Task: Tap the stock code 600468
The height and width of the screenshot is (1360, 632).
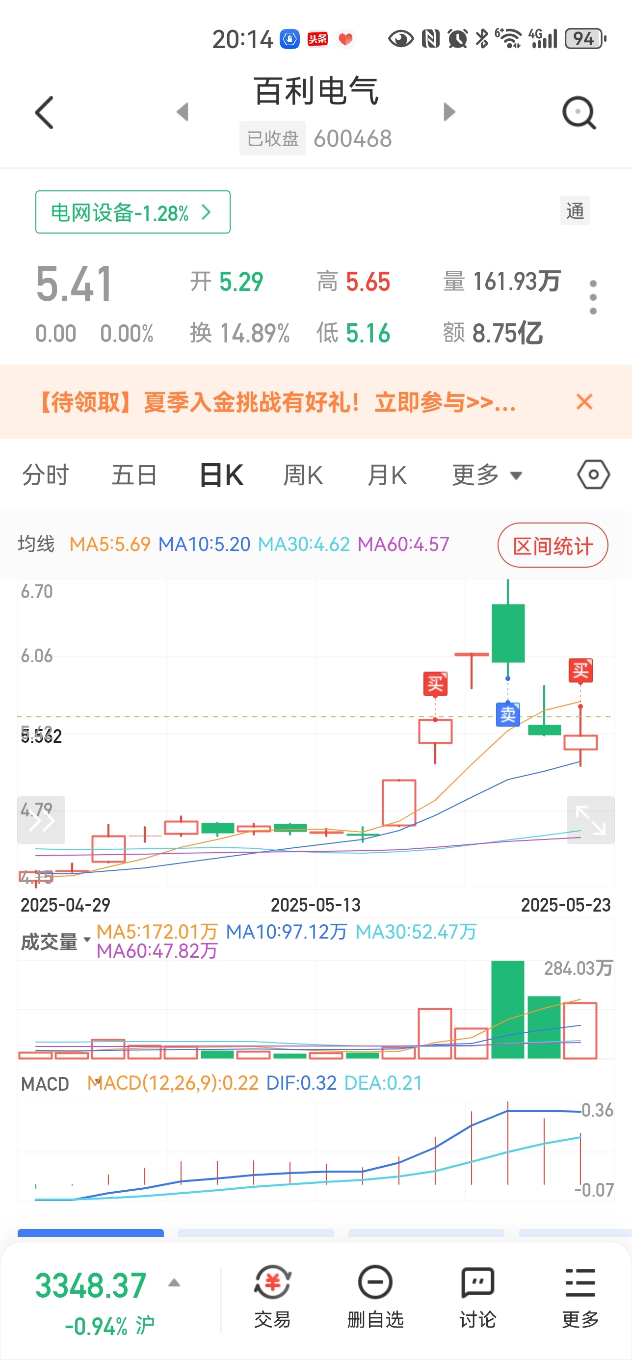Action: pyautogui.click(x=353, y=139)
